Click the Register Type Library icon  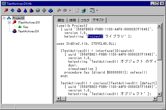click(84, 11)
